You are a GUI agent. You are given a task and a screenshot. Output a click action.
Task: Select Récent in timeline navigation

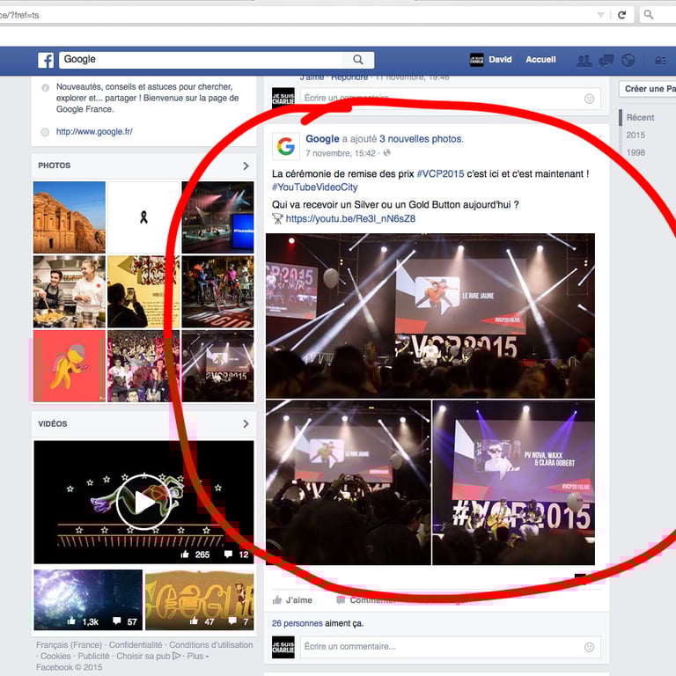(640, 117)
